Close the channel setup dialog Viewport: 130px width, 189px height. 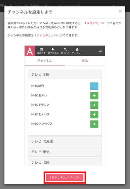coord(120,11)
